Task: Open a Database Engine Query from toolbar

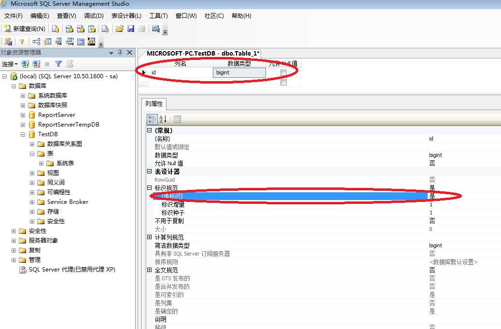Action: click(56, 29)
